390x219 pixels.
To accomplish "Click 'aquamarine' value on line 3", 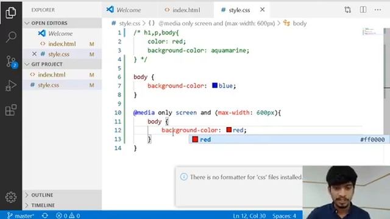I will pyautogui.click(x=229, y=50).
